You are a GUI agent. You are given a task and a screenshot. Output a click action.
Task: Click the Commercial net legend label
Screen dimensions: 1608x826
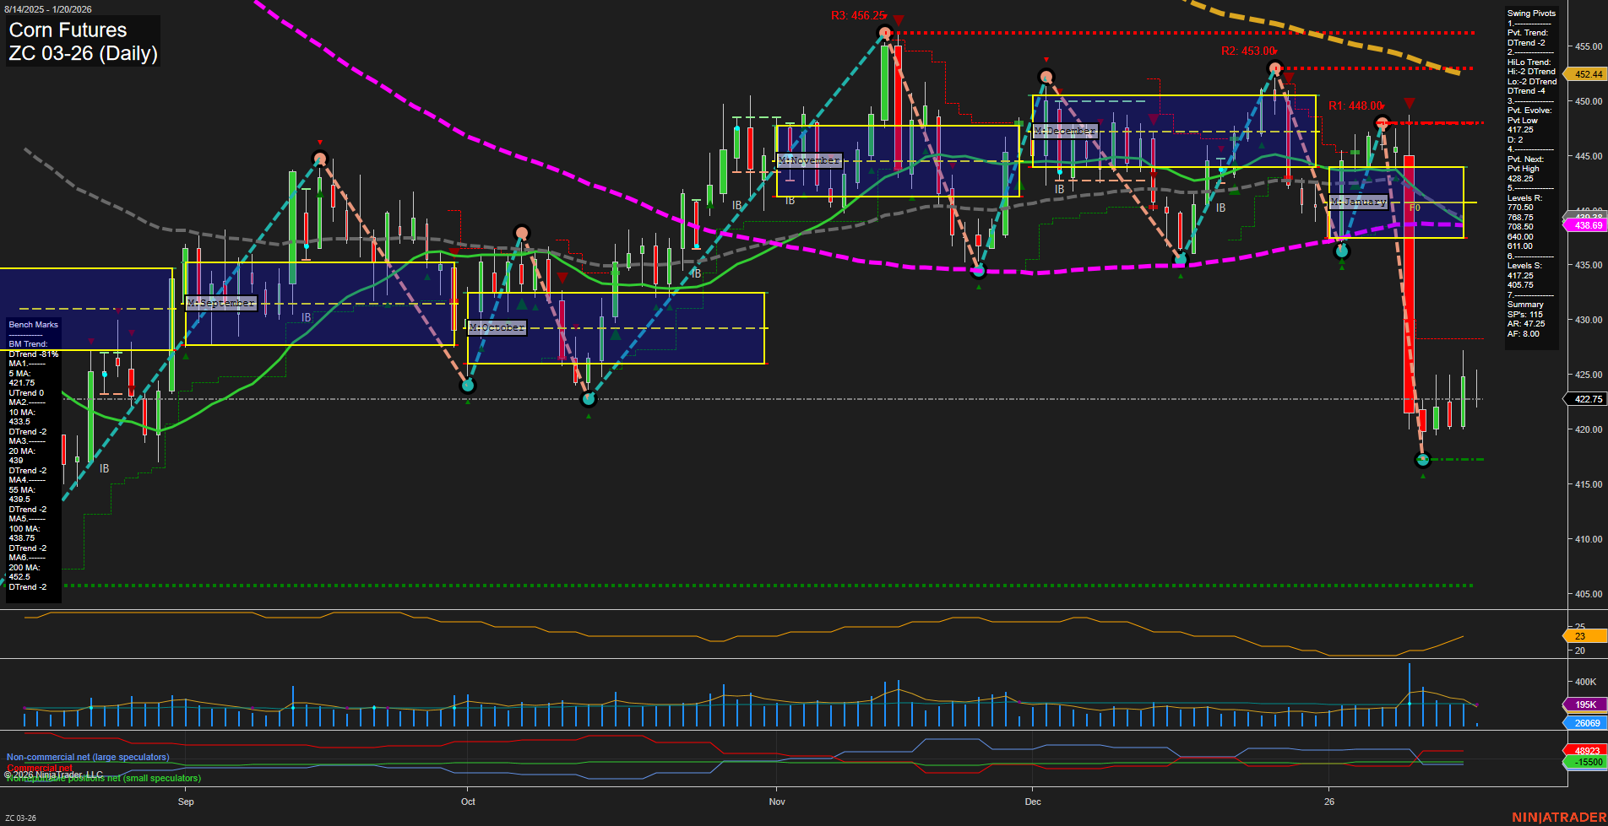[x=38, y=768]
